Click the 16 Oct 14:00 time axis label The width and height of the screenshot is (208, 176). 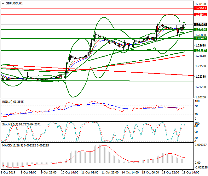click(x=191, y=173)
